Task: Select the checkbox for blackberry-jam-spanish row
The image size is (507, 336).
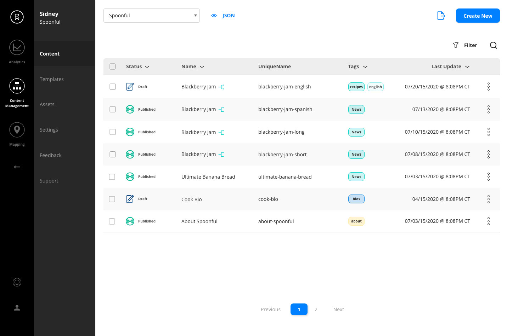Action: pos(112,109)
